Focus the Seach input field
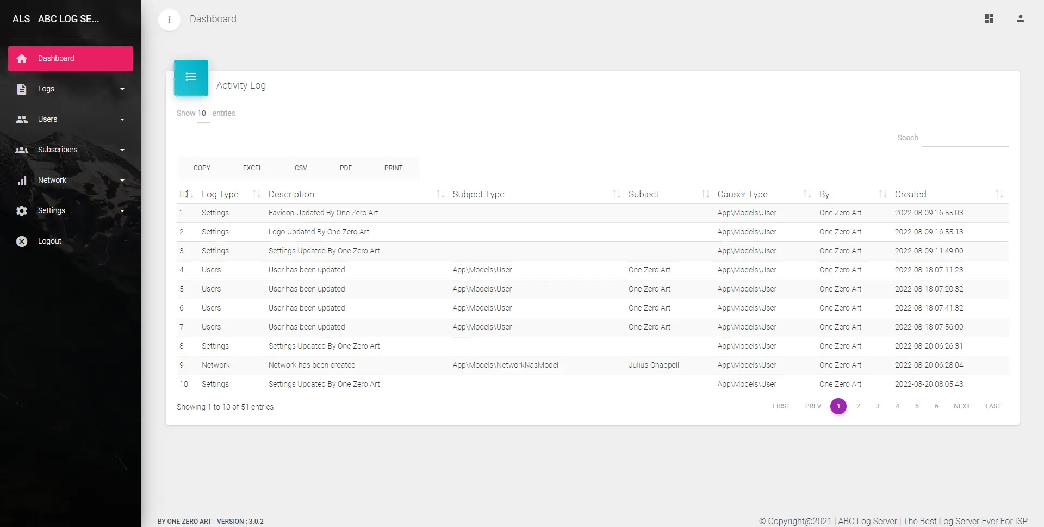 (x=965, y=138)
